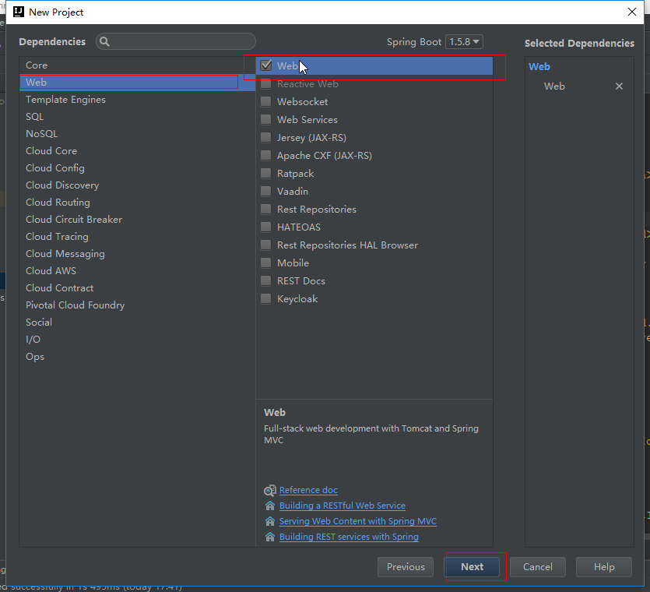Select the Cloud AWS category
650x592 pixels.
tap(137, 271)
